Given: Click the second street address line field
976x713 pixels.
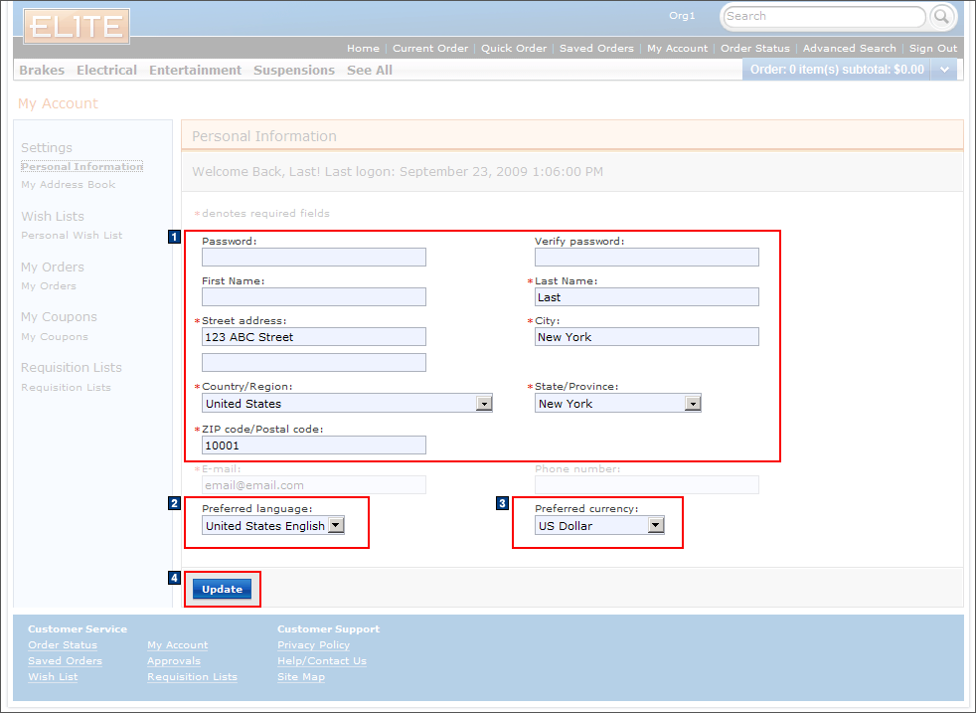Looking at the screenshot, I should 314,362.
